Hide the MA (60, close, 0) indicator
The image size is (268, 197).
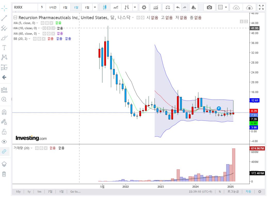tap(44, 34)
